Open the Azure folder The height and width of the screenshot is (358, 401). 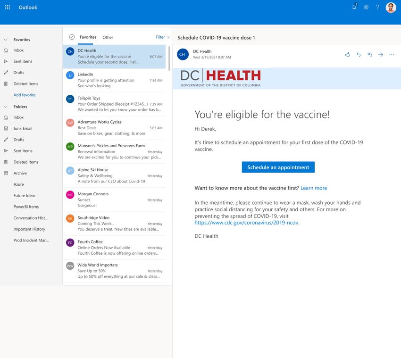tap(19, 184)
